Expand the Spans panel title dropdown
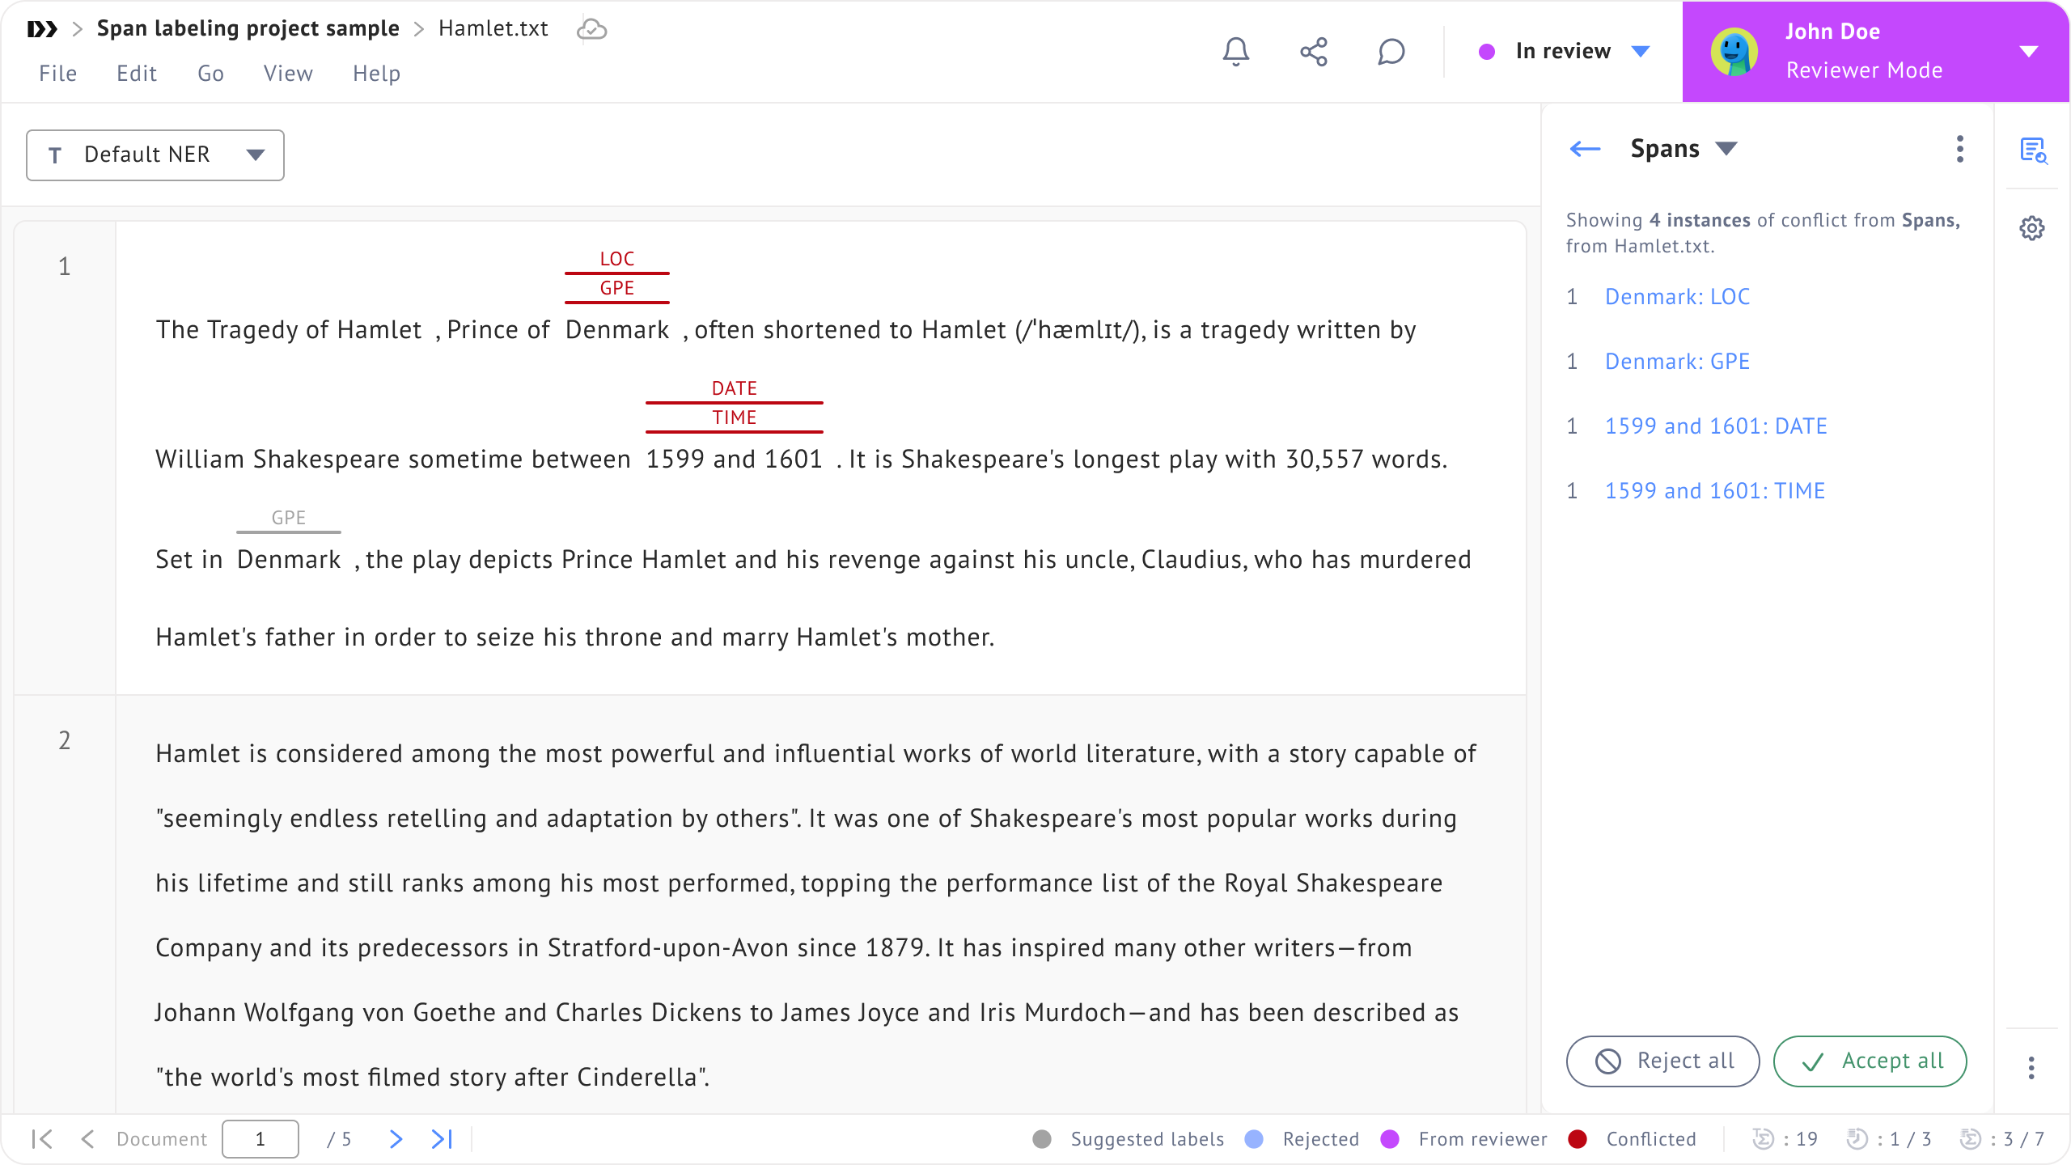Image resolution: width=2071 pixels, height=1165 pixels. 1726,149
